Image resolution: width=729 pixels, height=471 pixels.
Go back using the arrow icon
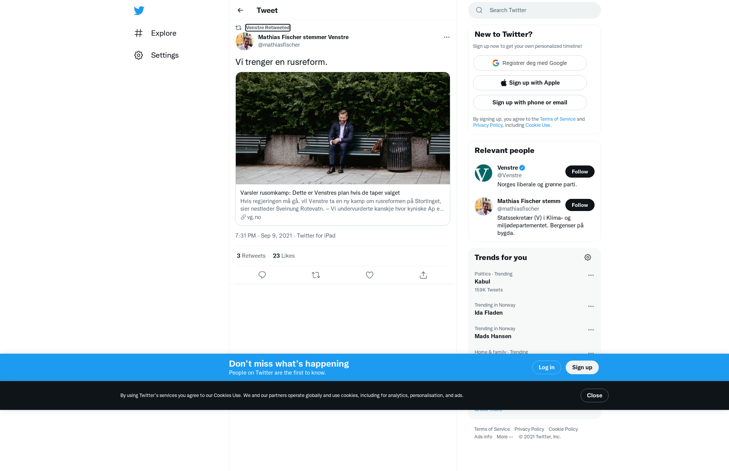coord(240,10)
